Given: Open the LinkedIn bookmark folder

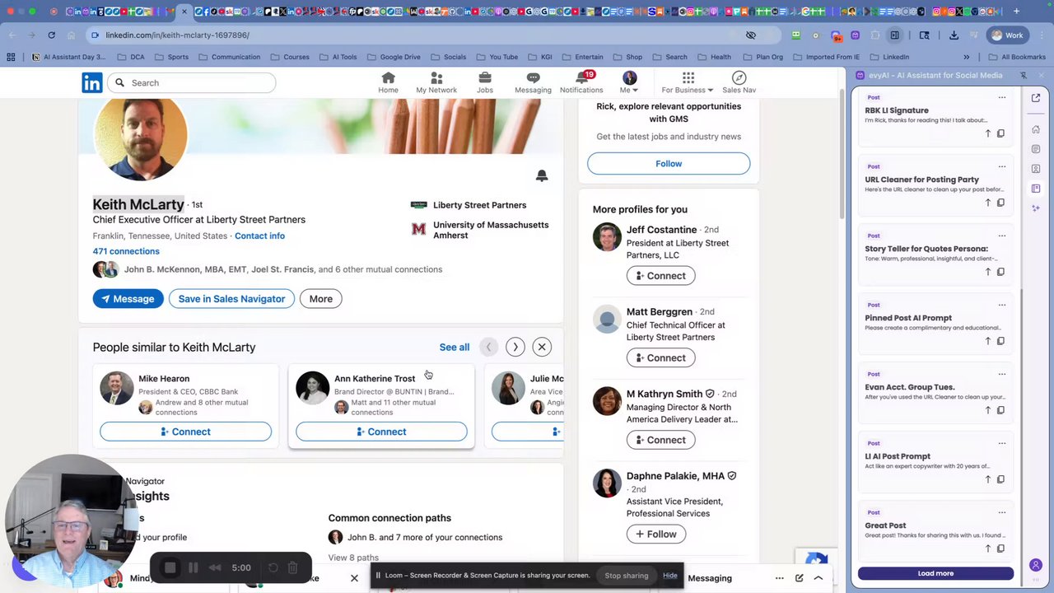Looking at the screenshot, I should pyautogui.click(x=889, y=57).
